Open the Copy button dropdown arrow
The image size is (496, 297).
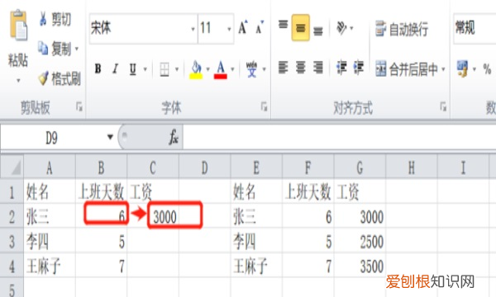pyautogui.click(x=77, y=49)
